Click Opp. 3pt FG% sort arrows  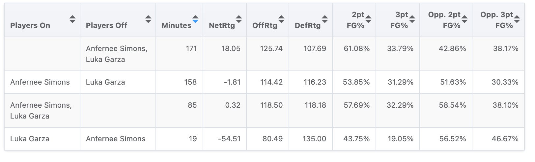(x=517, y=19)
